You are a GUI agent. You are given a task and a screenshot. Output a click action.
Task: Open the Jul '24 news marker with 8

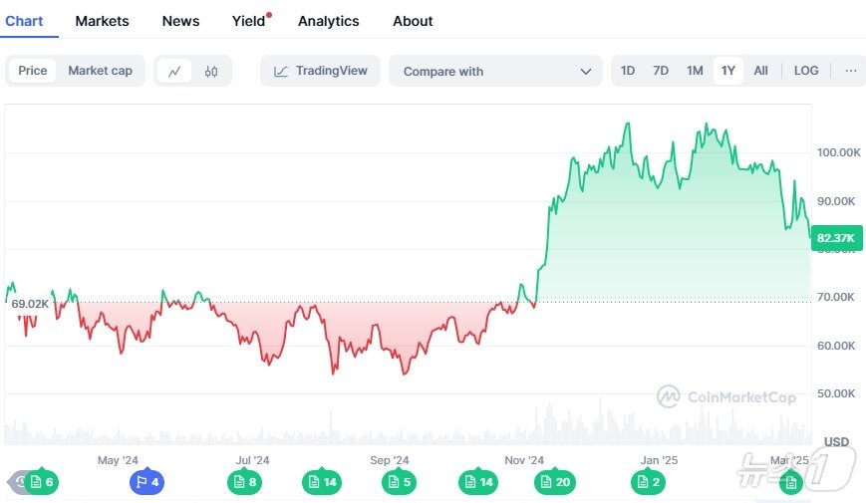(244, 482)
